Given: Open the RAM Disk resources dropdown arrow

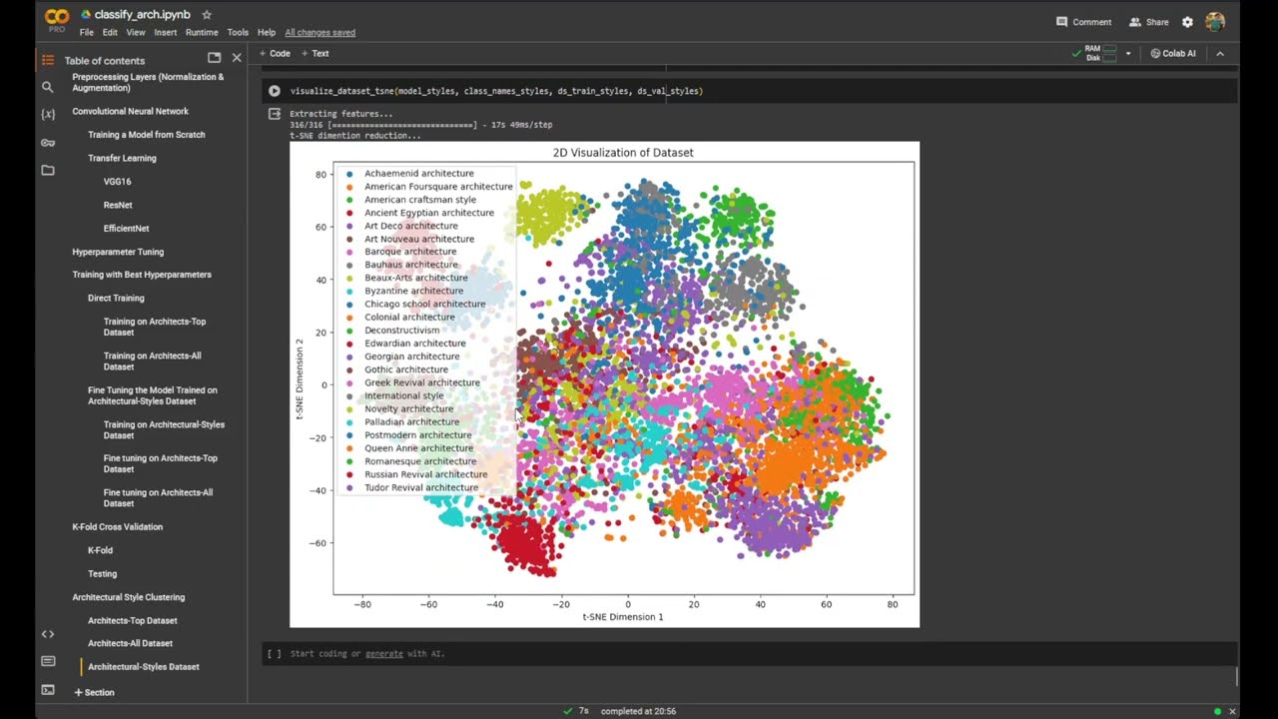Looking at the screenshot, I should tap(1128, 54).
